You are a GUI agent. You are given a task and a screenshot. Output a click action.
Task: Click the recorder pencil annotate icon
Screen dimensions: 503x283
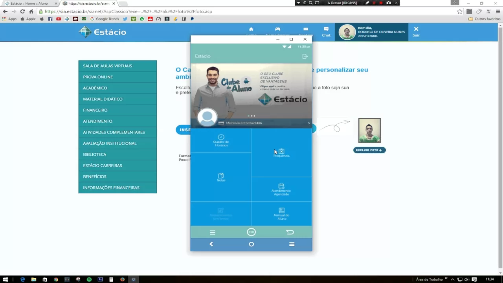367,3
